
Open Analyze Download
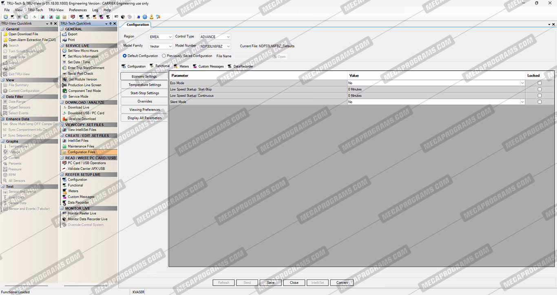coord(82,119)
